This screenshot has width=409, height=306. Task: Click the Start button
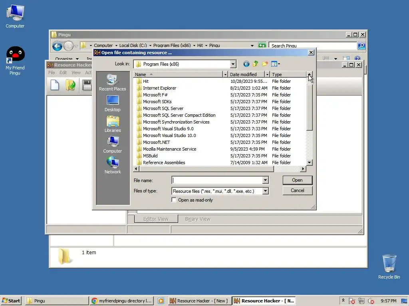(11, 301)
